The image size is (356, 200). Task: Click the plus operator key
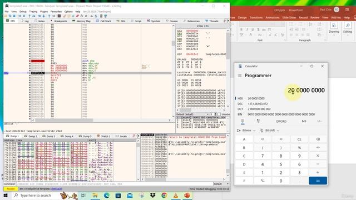pyautogui.click(x=318, y=172)
